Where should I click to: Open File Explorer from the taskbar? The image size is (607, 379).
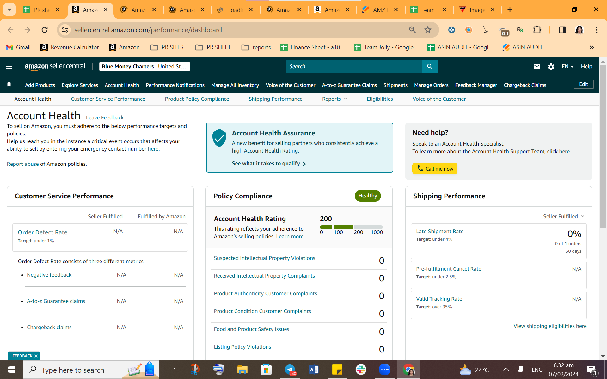pos(242,370)
